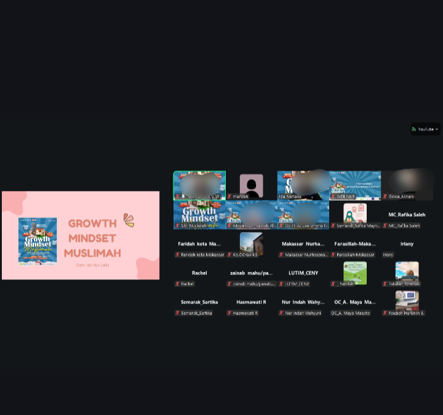Select the green flyer avatar of Nurilah
The height and width of the screenshot is (415, 443).
[x=355, y=273]
